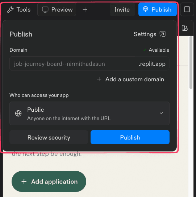Add a new tab with plus icon
Screen dimensions: 196x197
click(x=85, y=10)
